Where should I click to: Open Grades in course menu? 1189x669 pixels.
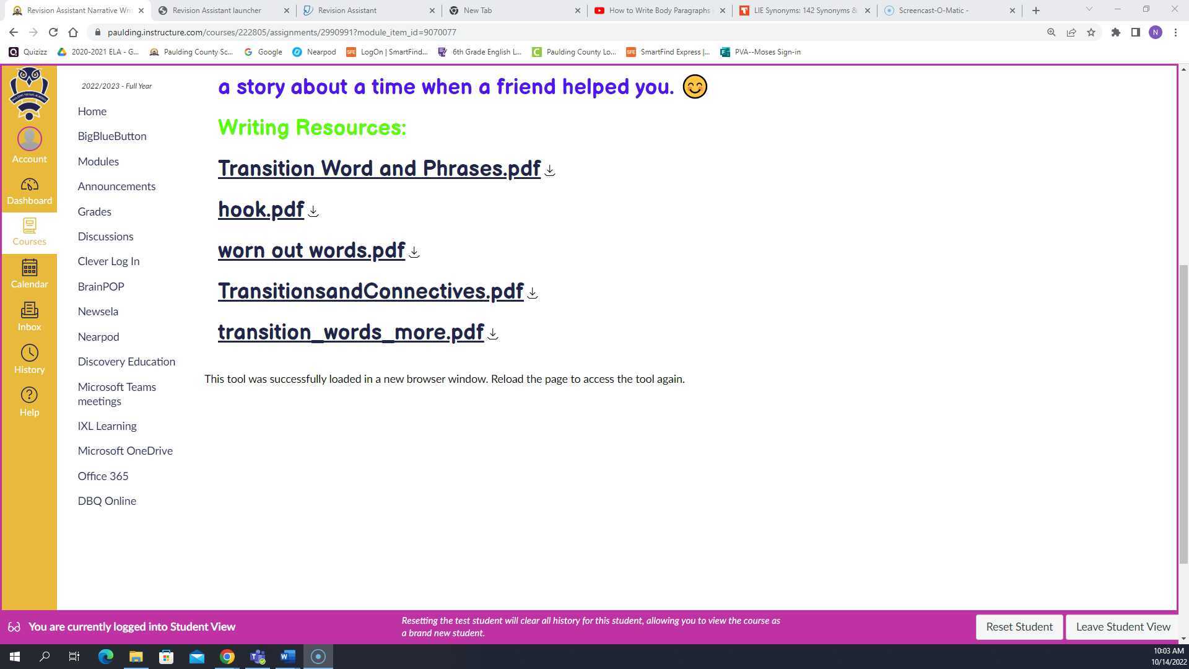coord(94,211)
